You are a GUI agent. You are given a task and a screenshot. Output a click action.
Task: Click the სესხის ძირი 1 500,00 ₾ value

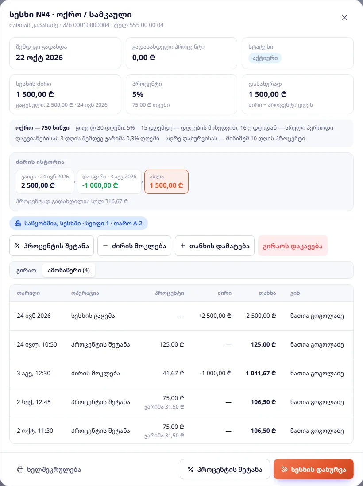point(35,94)
